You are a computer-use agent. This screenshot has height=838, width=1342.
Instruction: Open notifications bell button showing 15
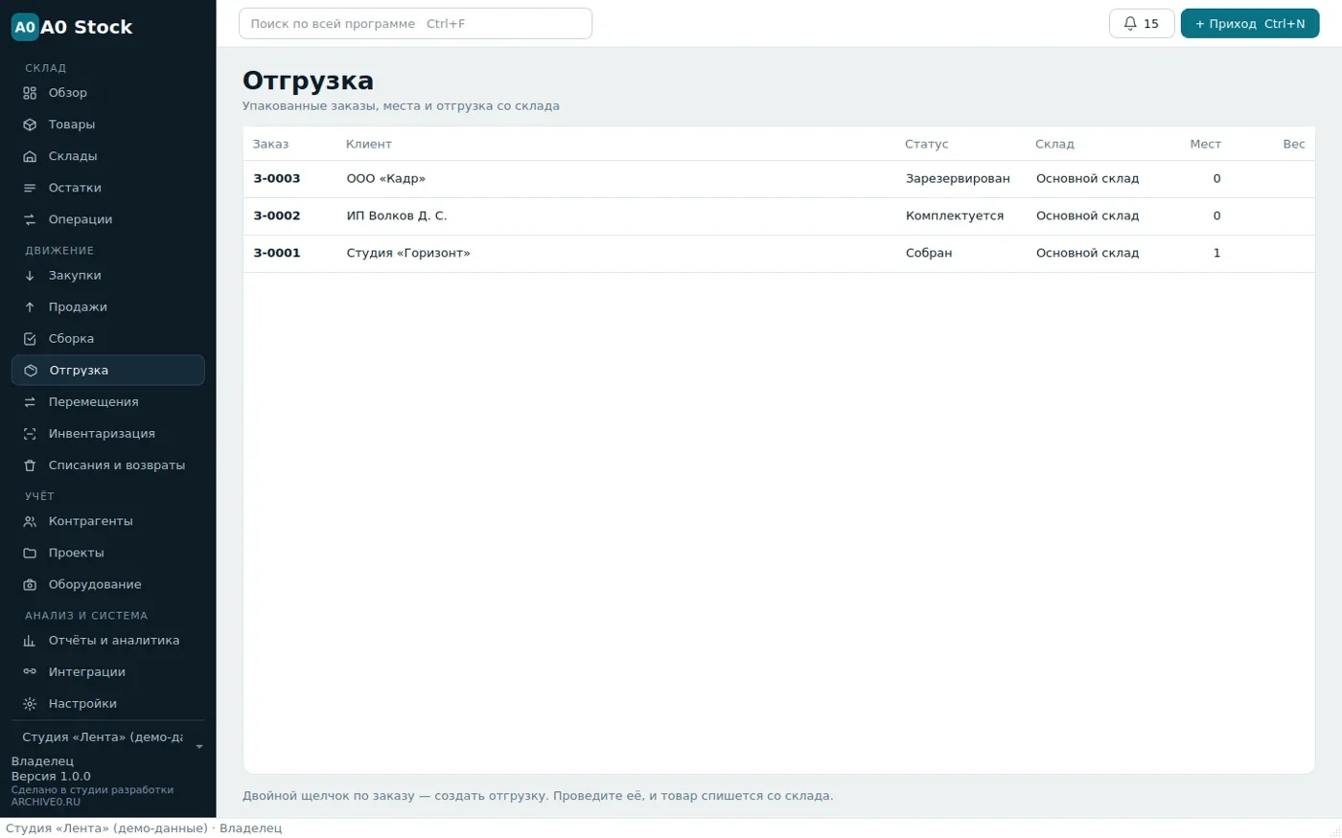1142,24
